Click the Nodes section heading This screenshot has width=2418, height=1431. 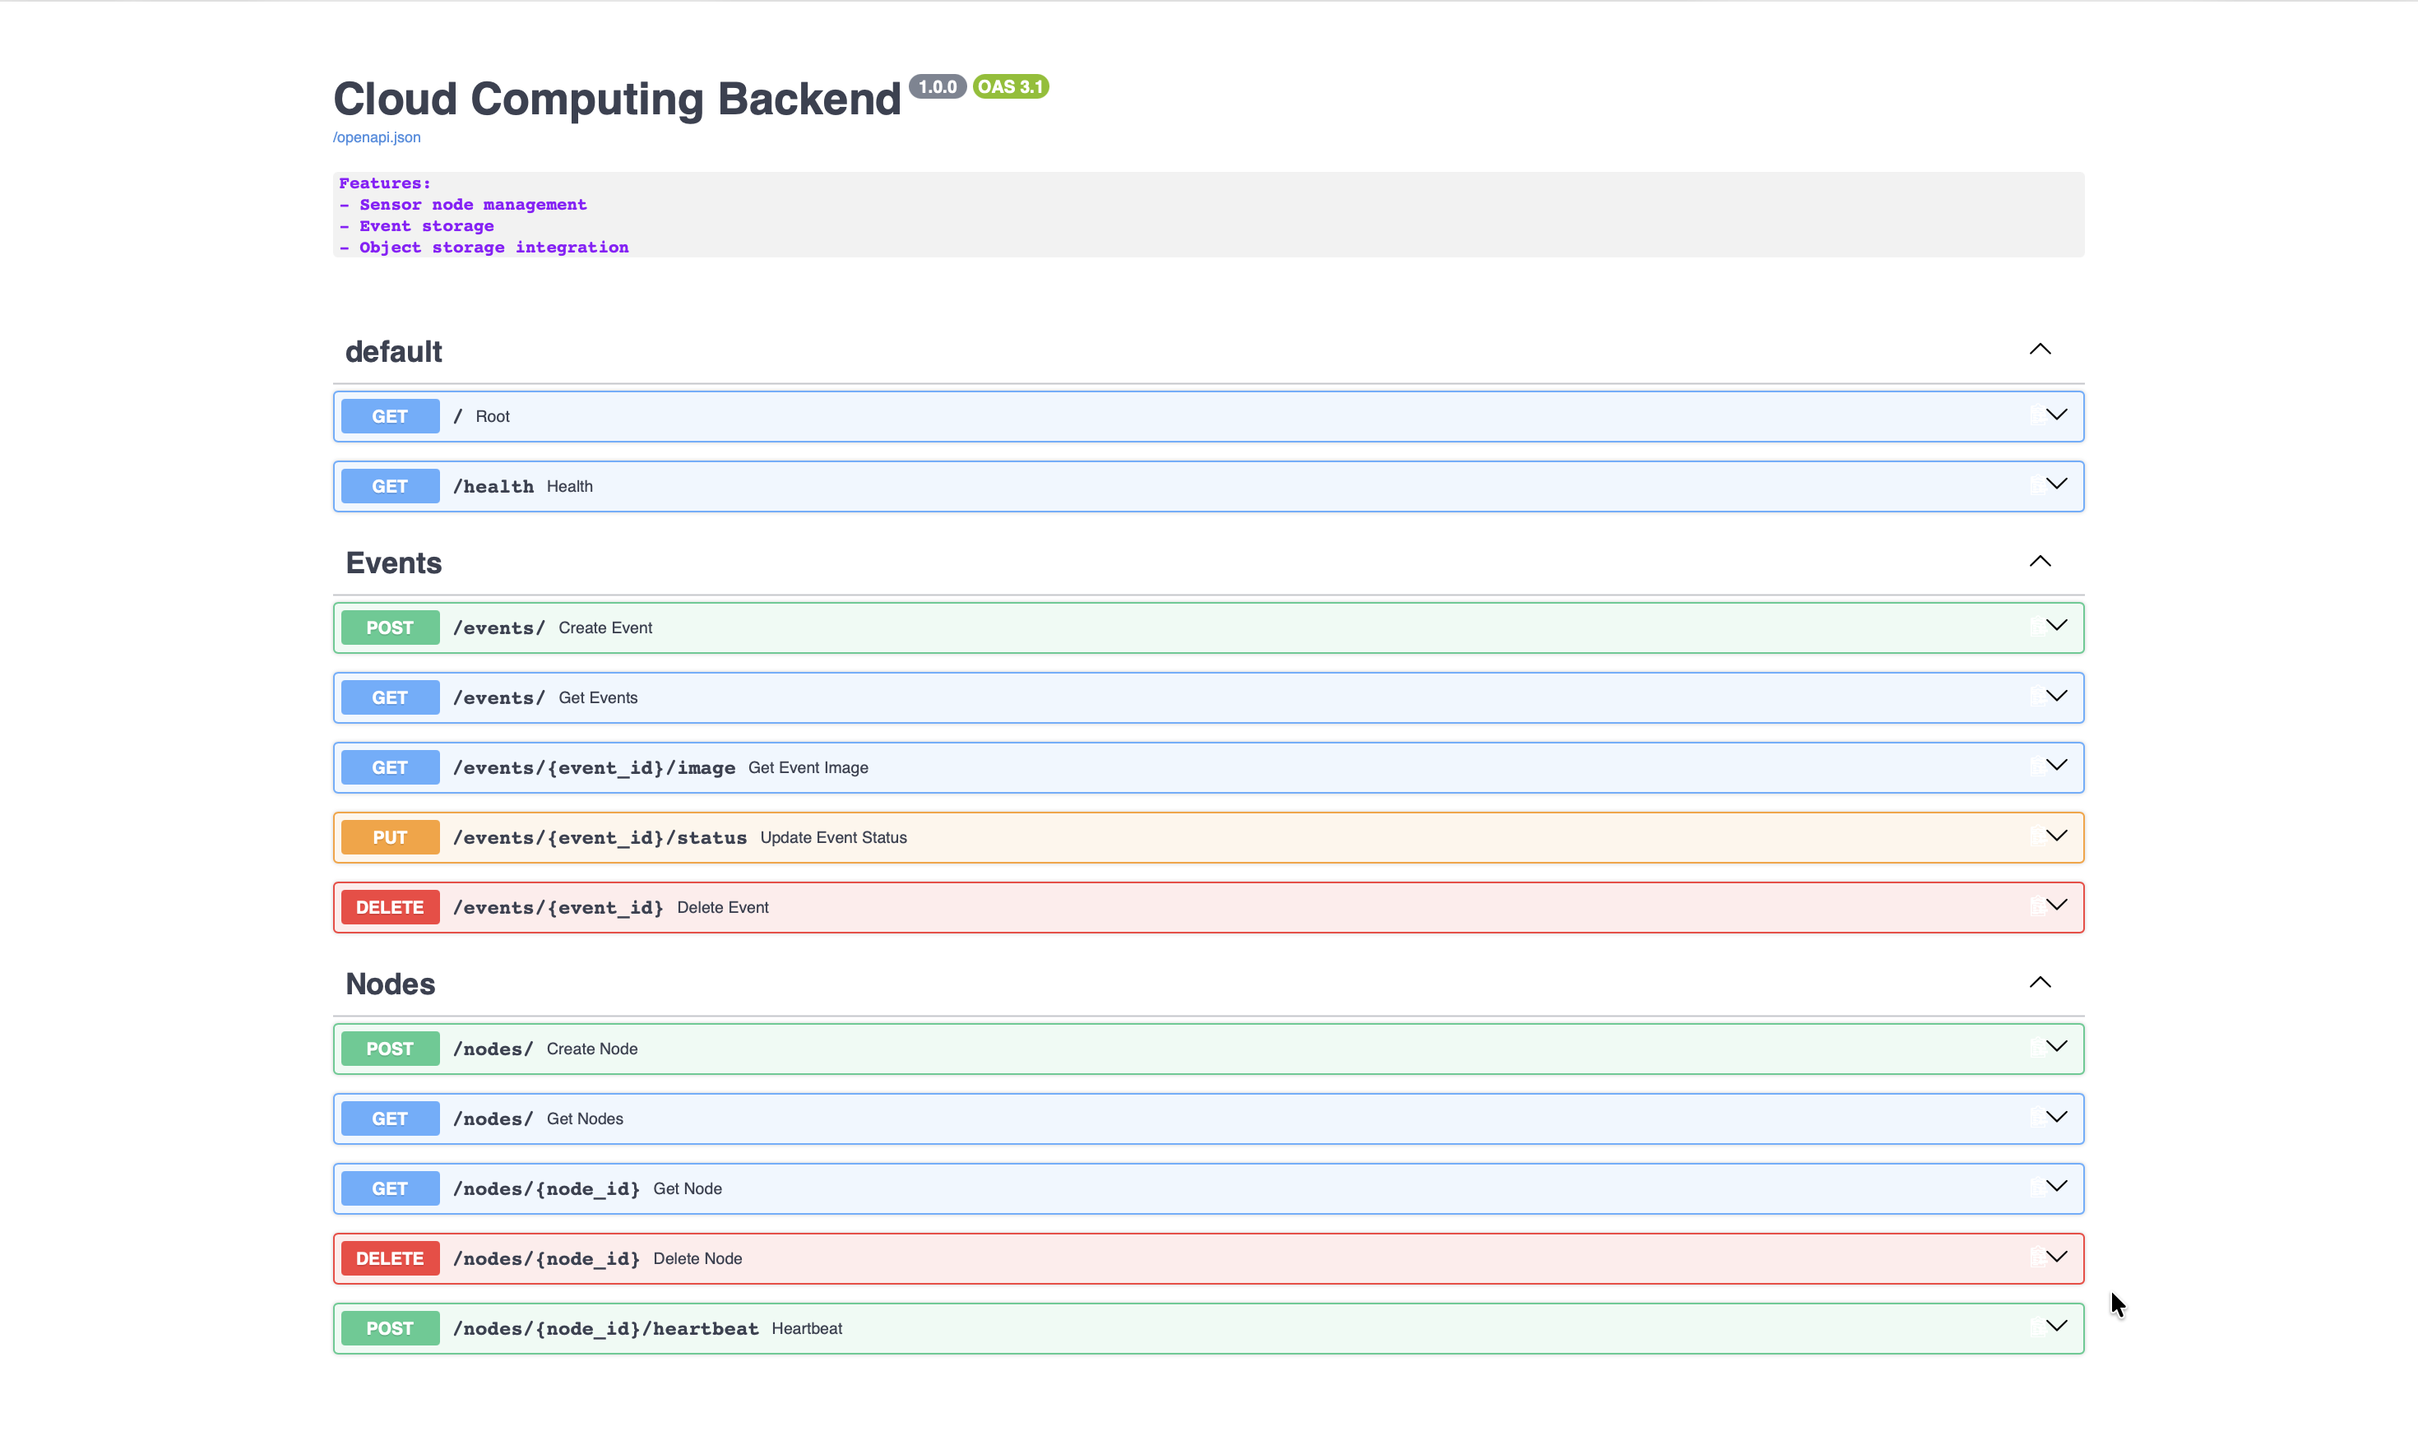[391, 984]
